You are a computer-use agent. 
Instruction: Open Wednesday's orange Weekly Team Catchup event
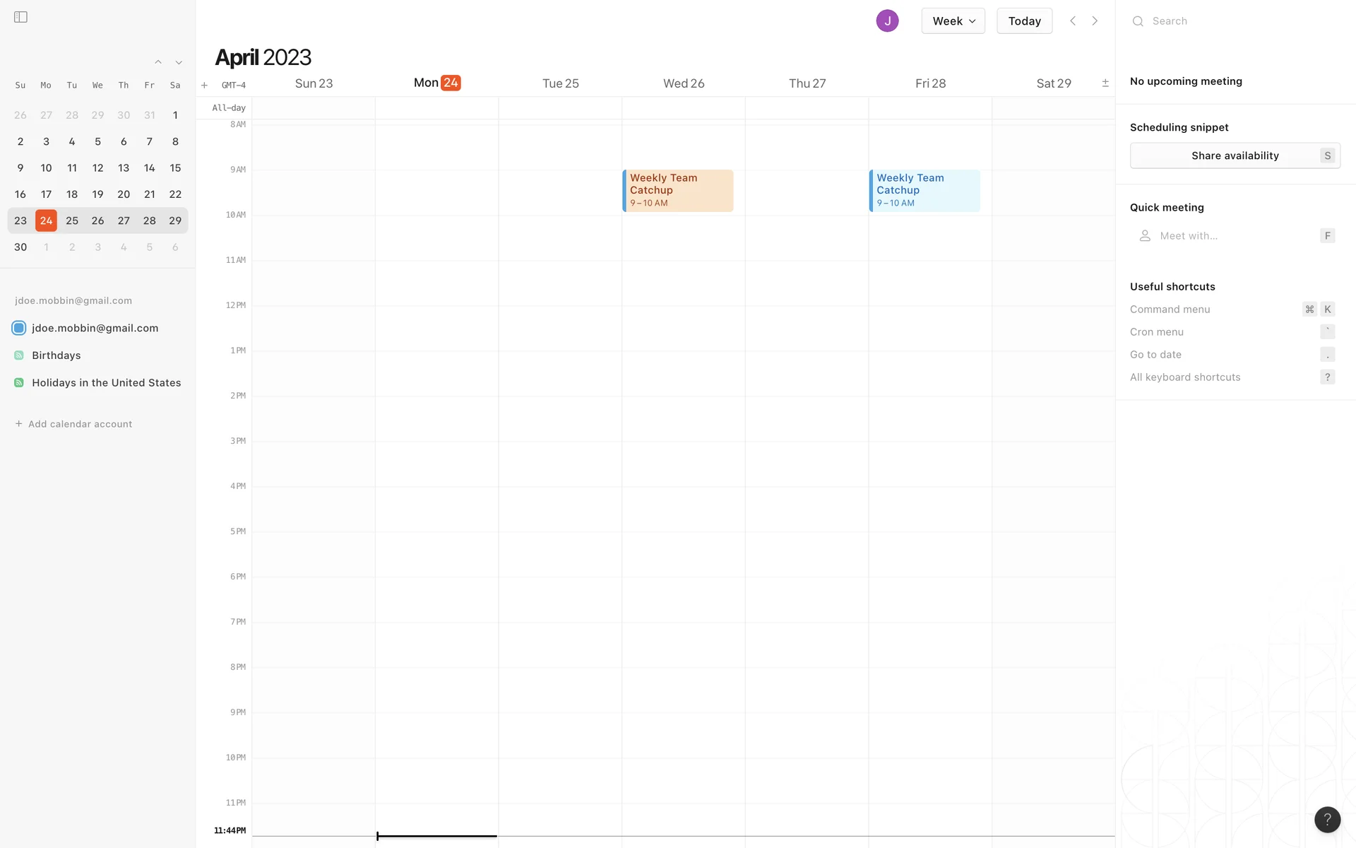point(678,190)
